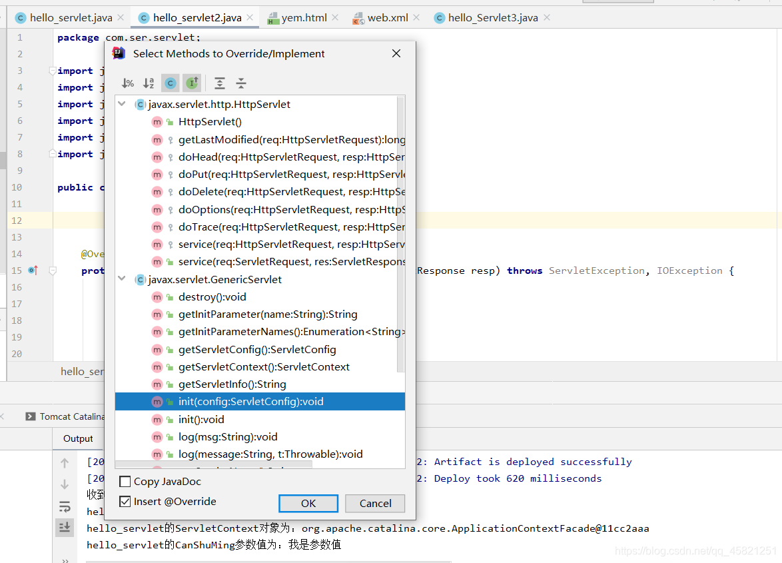Expand all groups in the method list
Image resolution: width=782 pixels, height=563 pixels.
[x=219, y=83]
